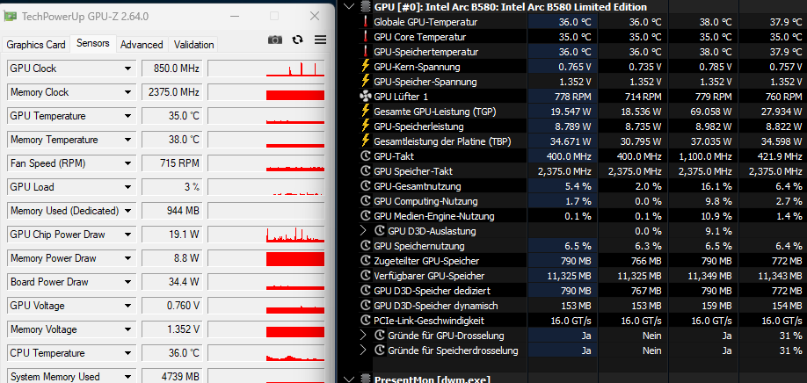Click the lightning icon for Gesamte GPU-Leistung (TGP)
The width and height of the screenshot is (807, 383).
point(366,111)
